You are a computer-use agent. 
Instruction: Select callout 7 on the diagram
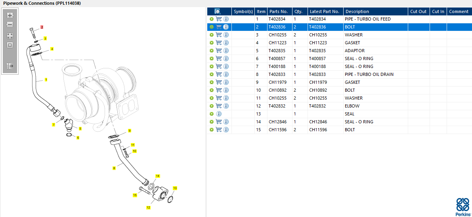pos(54,125)
